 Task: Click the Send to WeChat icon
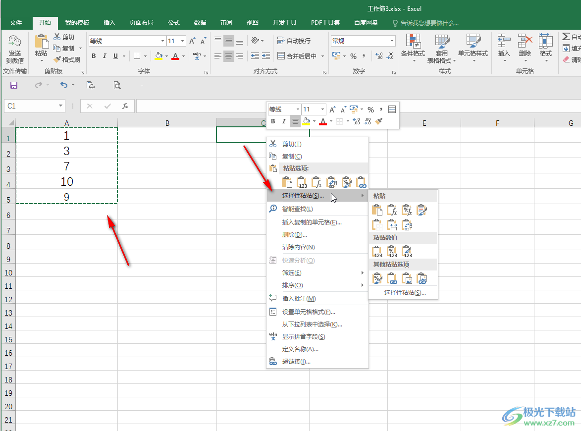point(15,49)
